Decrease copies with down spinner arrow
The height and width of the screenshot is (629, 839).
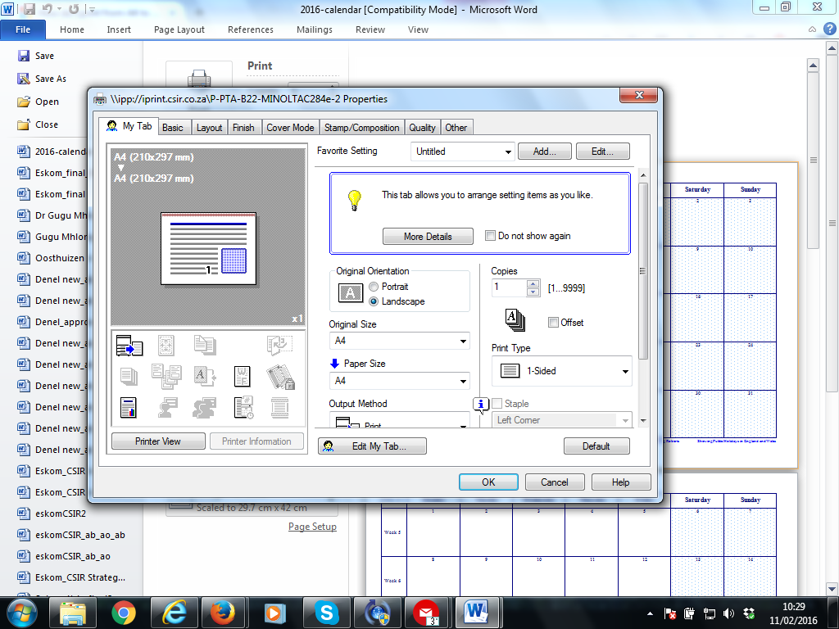coord(533,292)
